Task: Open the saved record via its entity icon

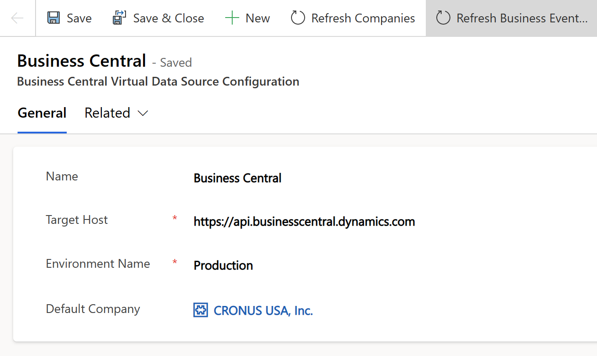Action: (201, 310)
